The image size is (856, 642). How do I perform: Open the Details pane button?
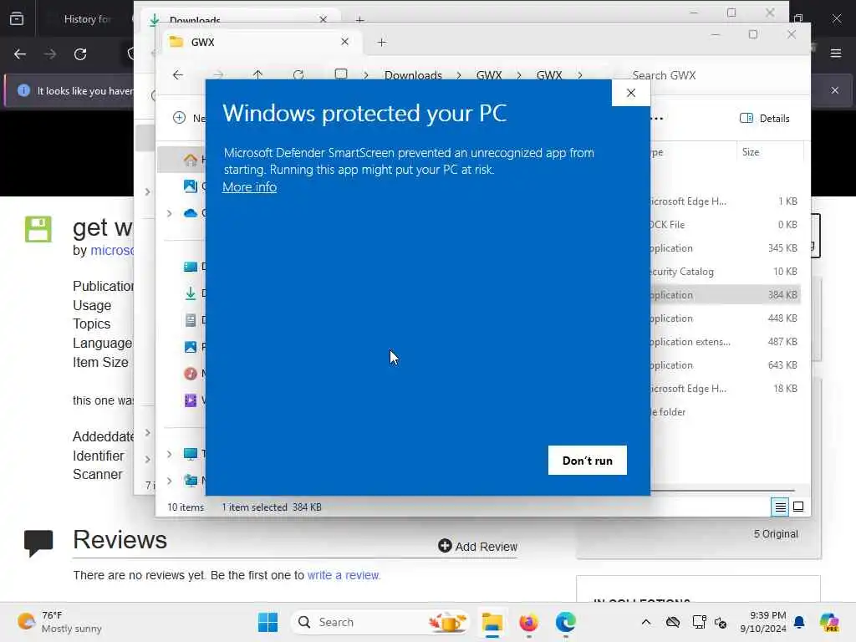click(764, 119)
